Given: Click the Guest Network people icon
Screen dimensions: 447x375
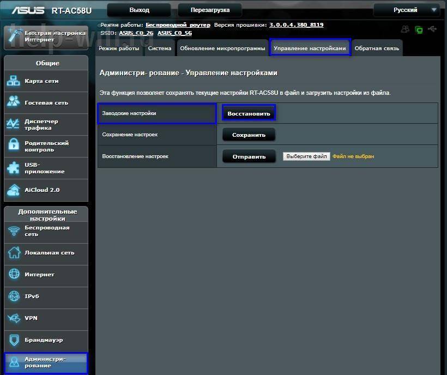Looking at the screenshot, I should point(14,101).
